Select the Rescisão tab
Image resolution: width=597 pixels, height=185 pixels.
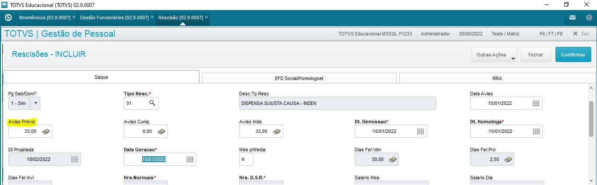click(181, 17)
